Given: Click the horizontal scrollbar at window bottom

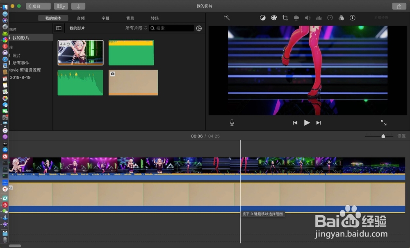Looking at the screenshot, I should 15,246.
